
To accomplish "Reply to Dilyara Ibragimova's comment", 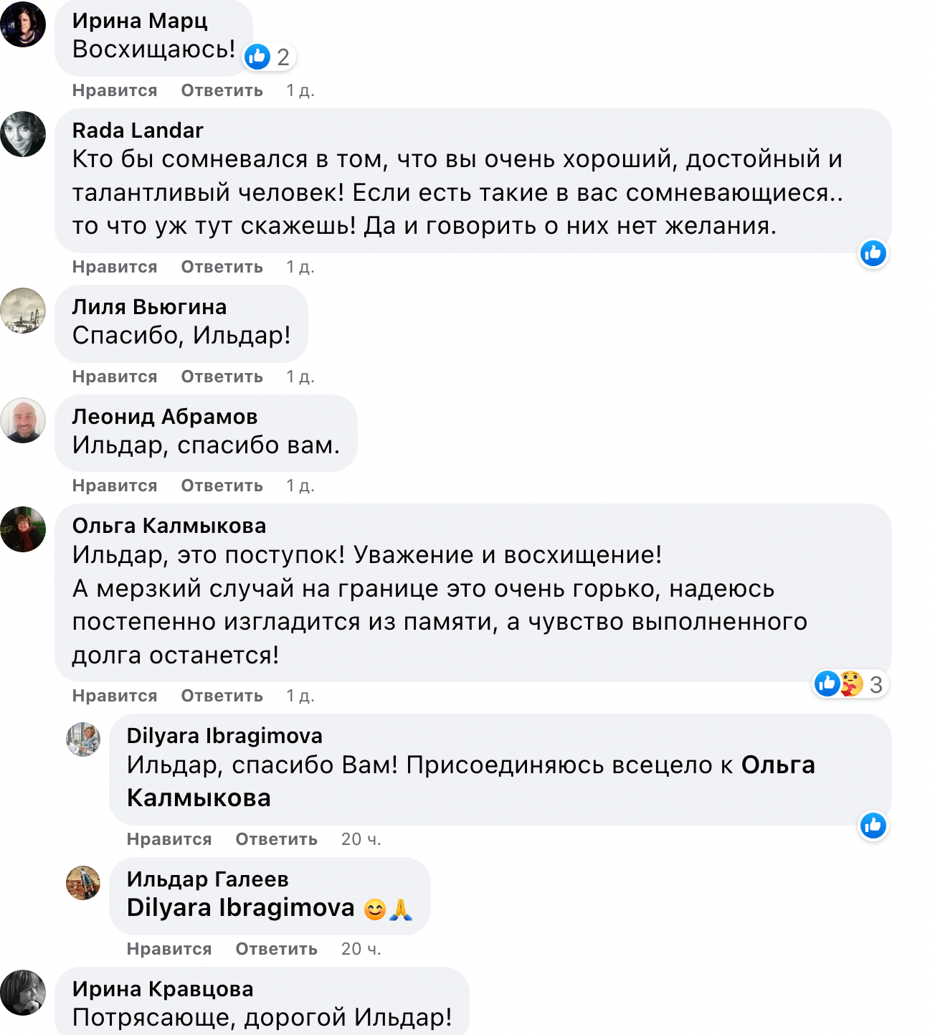I will coord(276,839).
